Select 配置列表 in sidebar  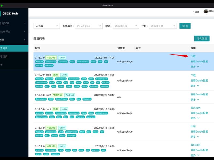[14, 48]
